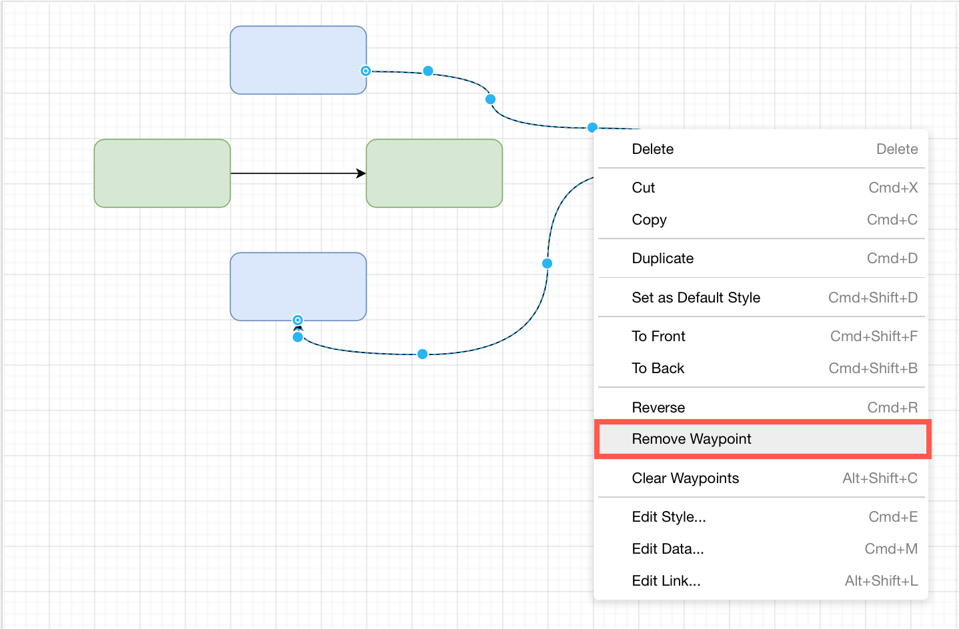The width and height of the screenshot is (959, 629).
Task: Click the edge endpoint circle on the top rectangle
Action: click(x=365, y=71)
